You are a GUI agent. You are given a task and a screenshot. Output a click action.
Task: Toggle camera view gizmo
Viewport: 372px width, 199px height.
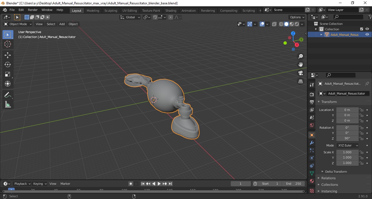[301, 73]
